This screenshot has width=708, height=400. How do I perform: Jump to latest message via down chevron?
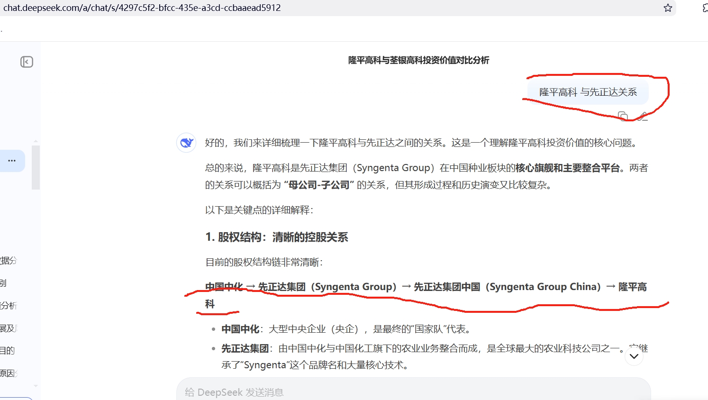634,356
